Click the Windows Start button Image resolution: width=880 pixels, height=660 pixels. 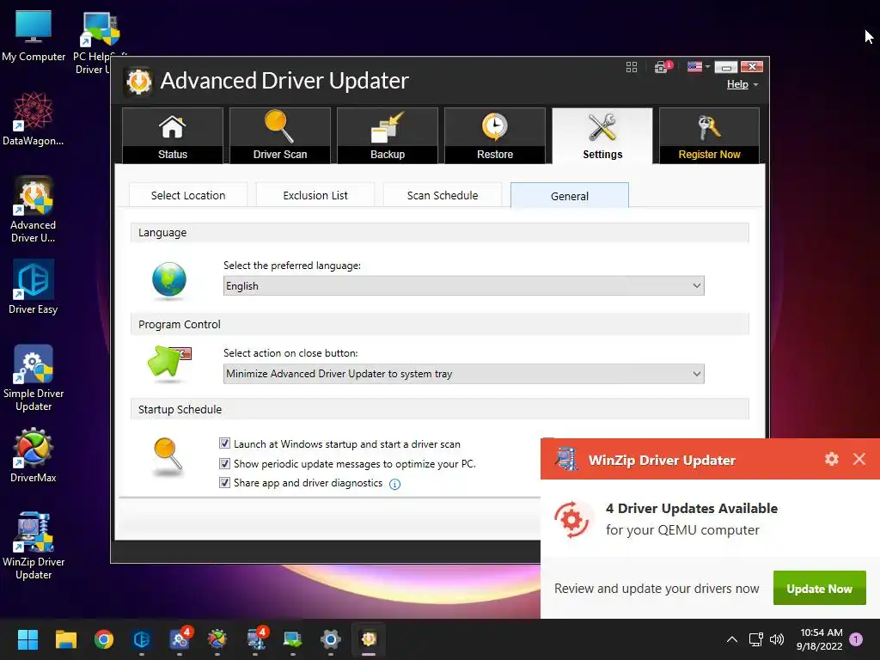click(27, 639)
